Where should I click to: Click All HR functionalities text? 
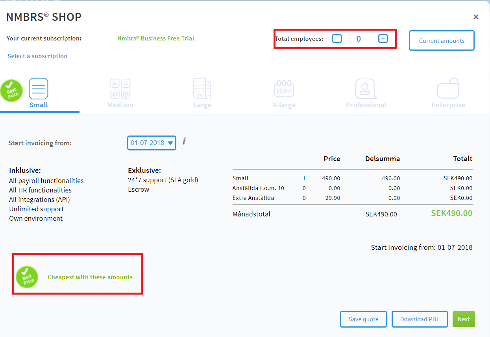(40, 190)
